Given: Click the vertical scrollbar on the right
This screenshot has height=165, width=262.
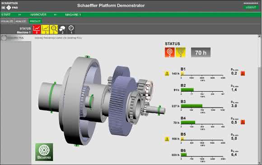Looking at the screenshot, I should pos(259,99).
